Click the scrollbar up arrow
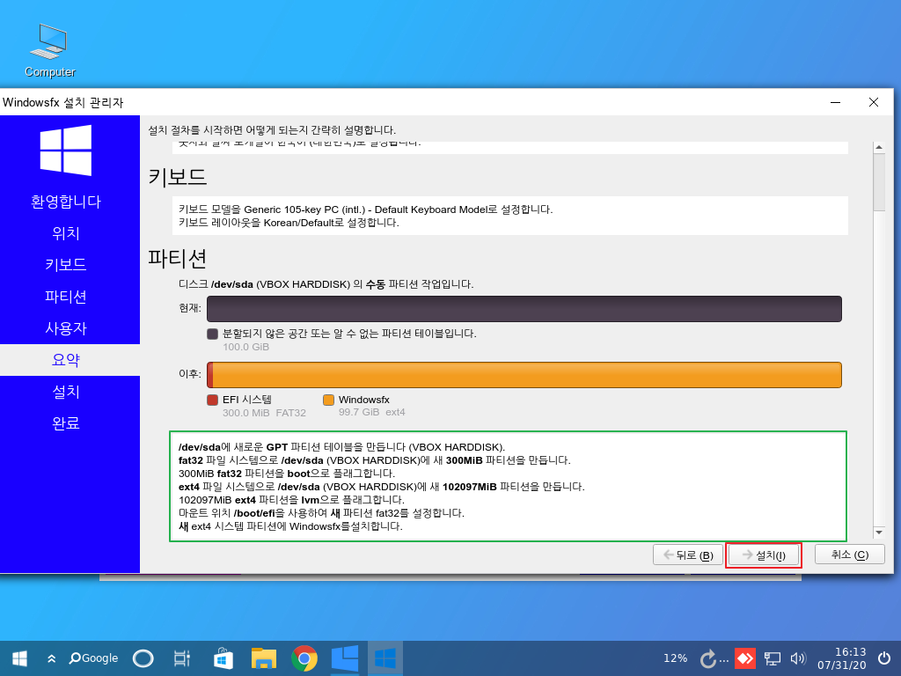Image resolution: width=901 pixels, height=676 pixels. click(x=879, y=147)
